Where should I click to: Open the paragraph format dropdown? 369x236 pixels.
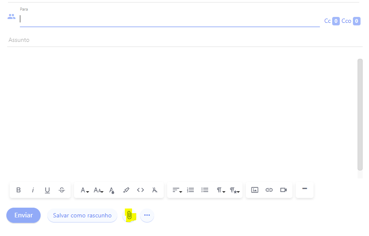click(220, 190)
